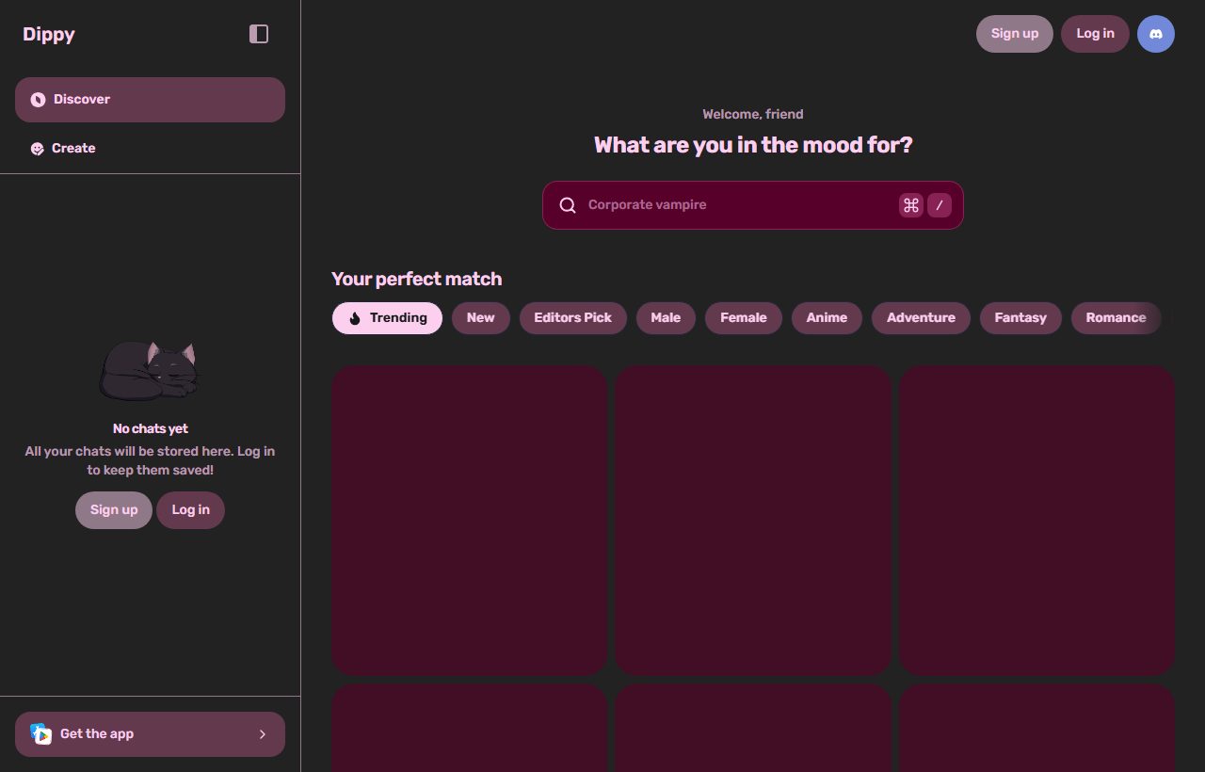
Task: Collapse the sidebar with the panel icon
Action: [259, 34]
